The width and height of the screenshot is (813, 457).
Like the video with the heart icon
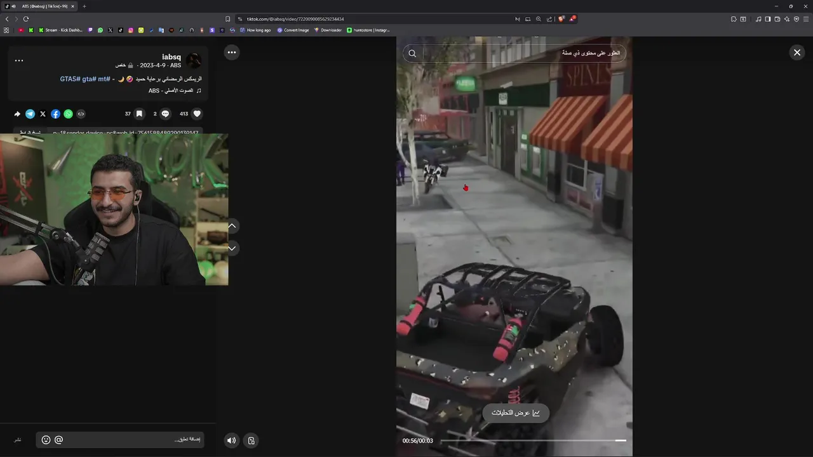(x=197, y=114)
